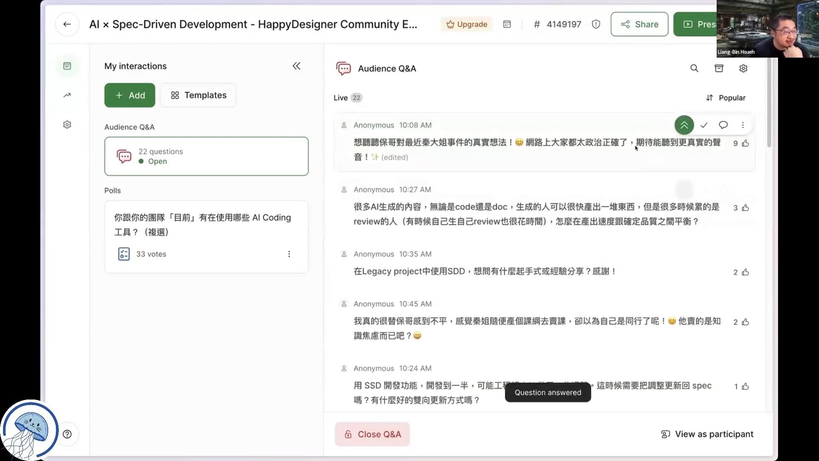Select the 22 questions Audience Q&A card
The width and height of the screenshot is (819, 461).
click(x=206, y=156)
